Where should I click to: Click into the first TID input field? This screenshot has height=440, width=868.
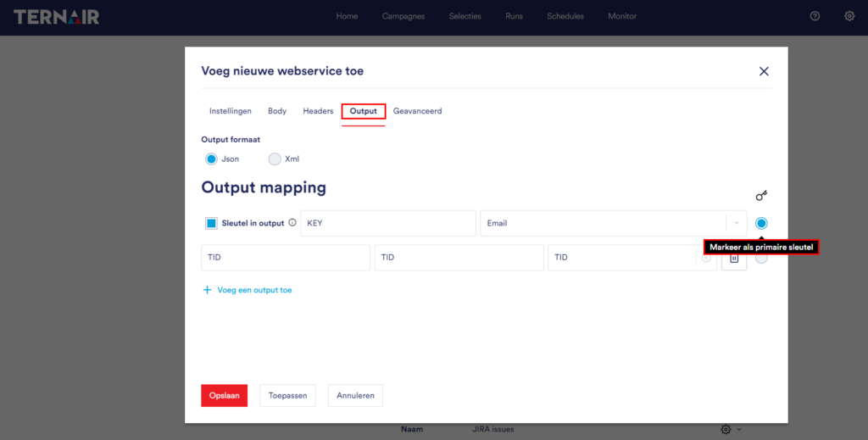[x=286, y=258]
